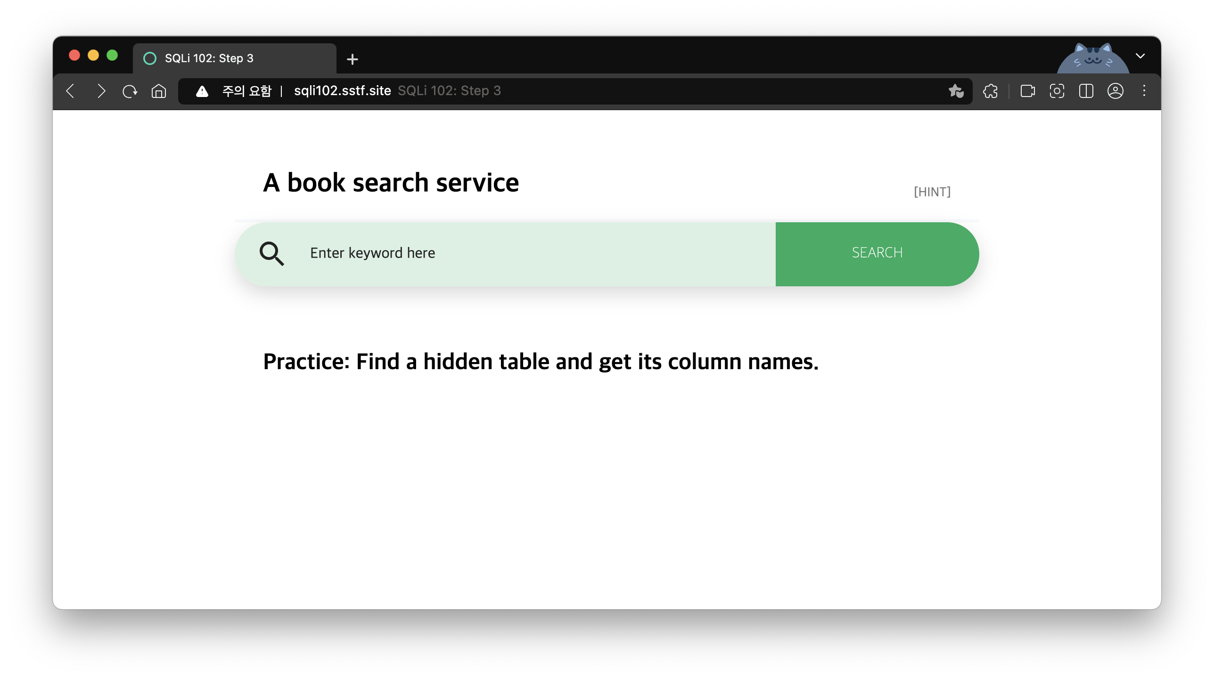Reload the current page
This screenshot has height=679, width=1214.
click(x=130, y=91)
